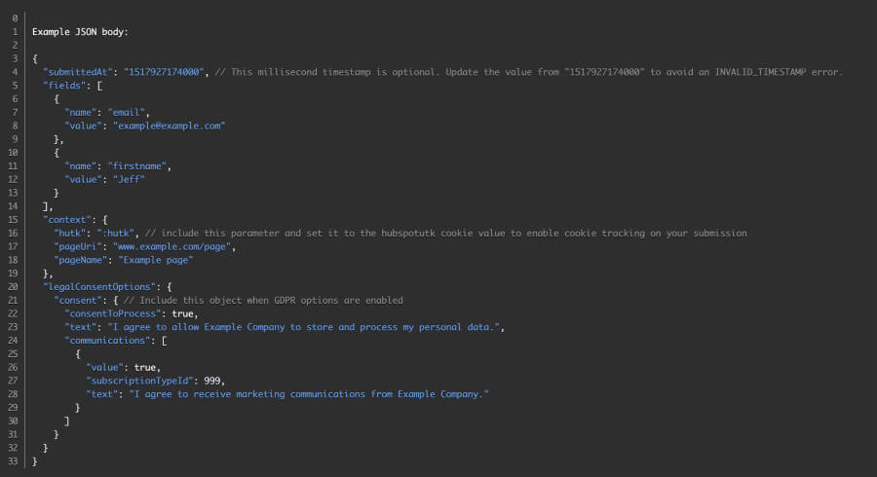Click the "submittedAt" key

78,72
